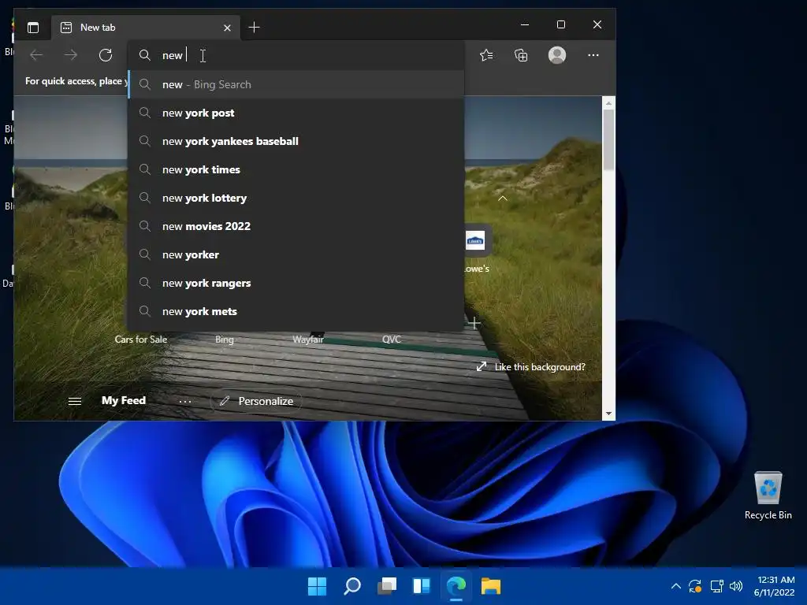Viewport: 807px width, 605px height.
Task: Click Microsoft Edge taskbar icon
Action: (x=456, y=586)
